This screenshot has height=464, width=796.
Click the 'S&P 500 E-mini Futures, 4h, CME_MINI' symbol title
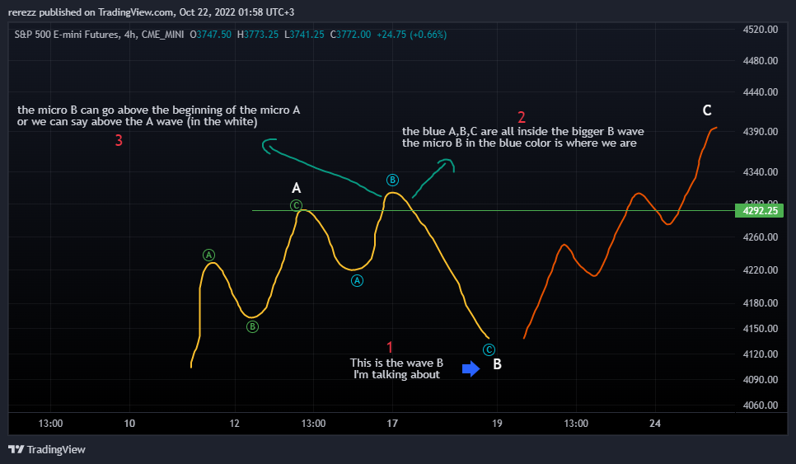(99, 35)
